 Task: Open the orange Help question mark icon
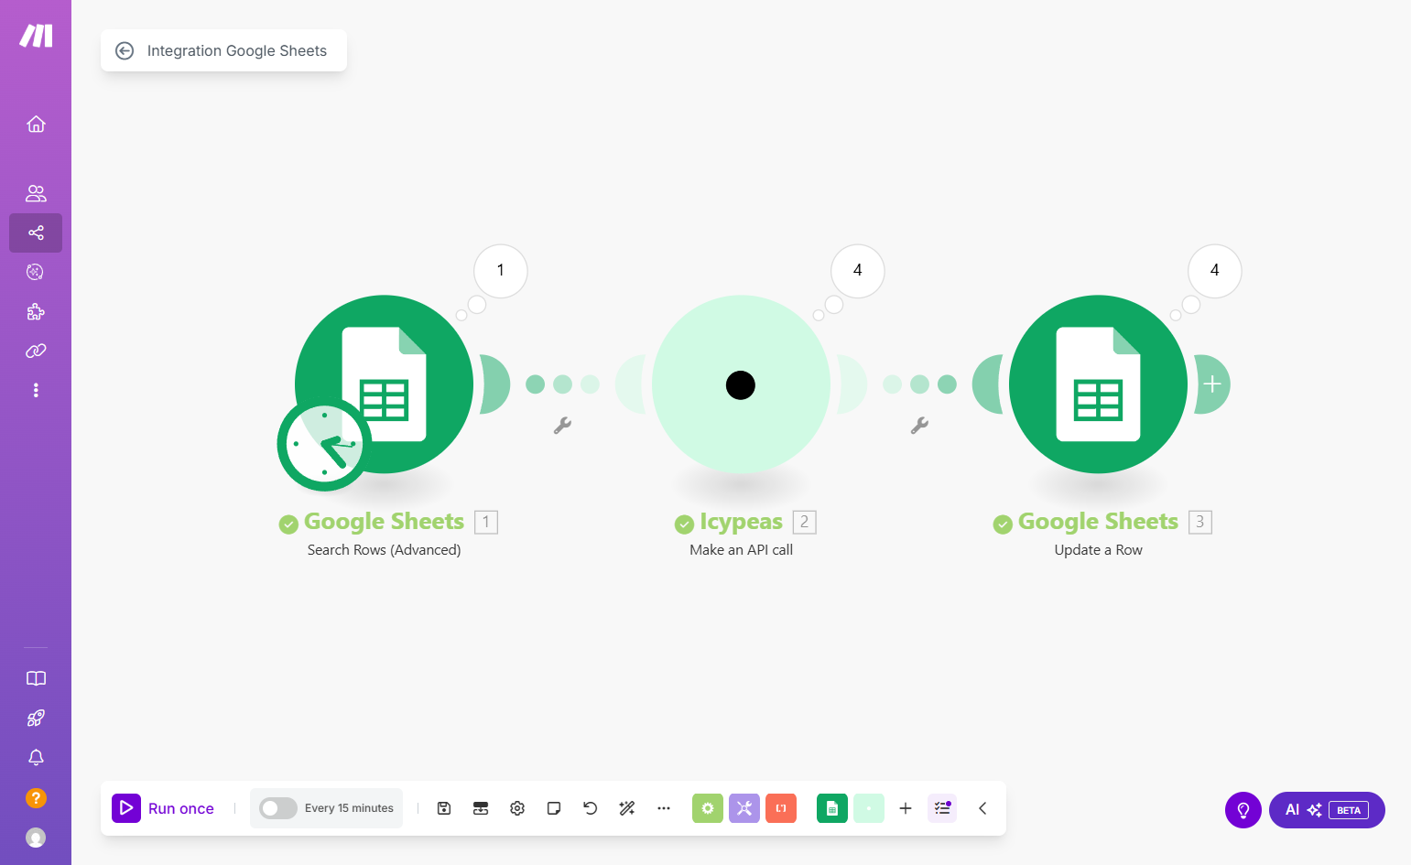(36, 797)
